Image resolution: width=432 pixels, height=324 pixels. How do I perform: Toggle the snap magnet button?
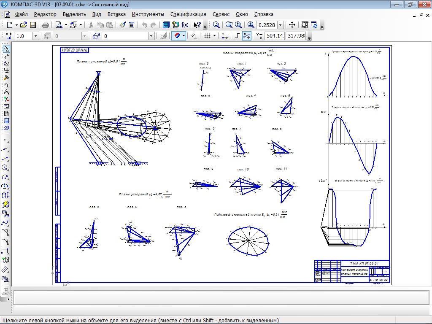[177, 36]
